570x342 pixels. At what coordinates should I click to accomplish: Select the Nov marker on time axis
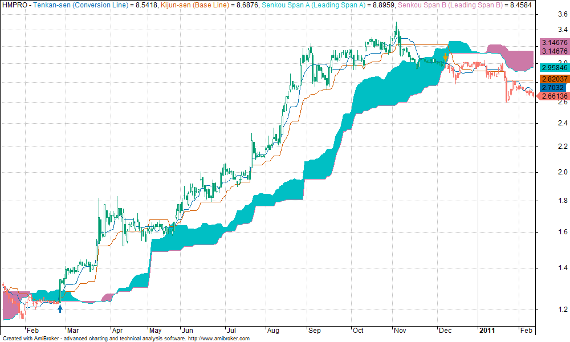[400, 330]
